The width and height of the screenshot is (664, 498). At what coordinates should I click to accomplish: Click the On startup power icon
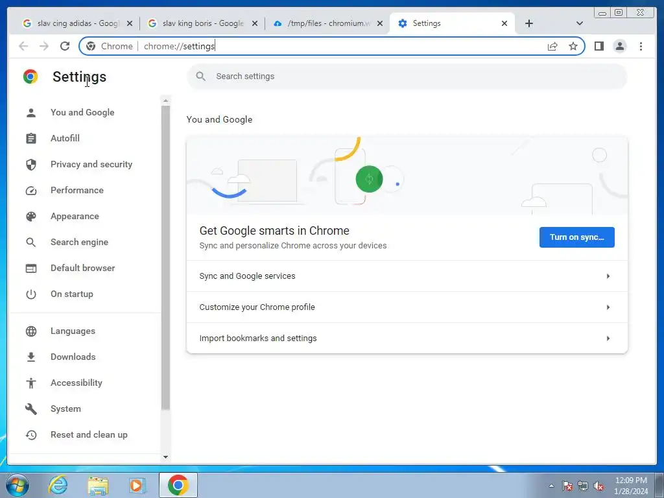click(31, 294)
